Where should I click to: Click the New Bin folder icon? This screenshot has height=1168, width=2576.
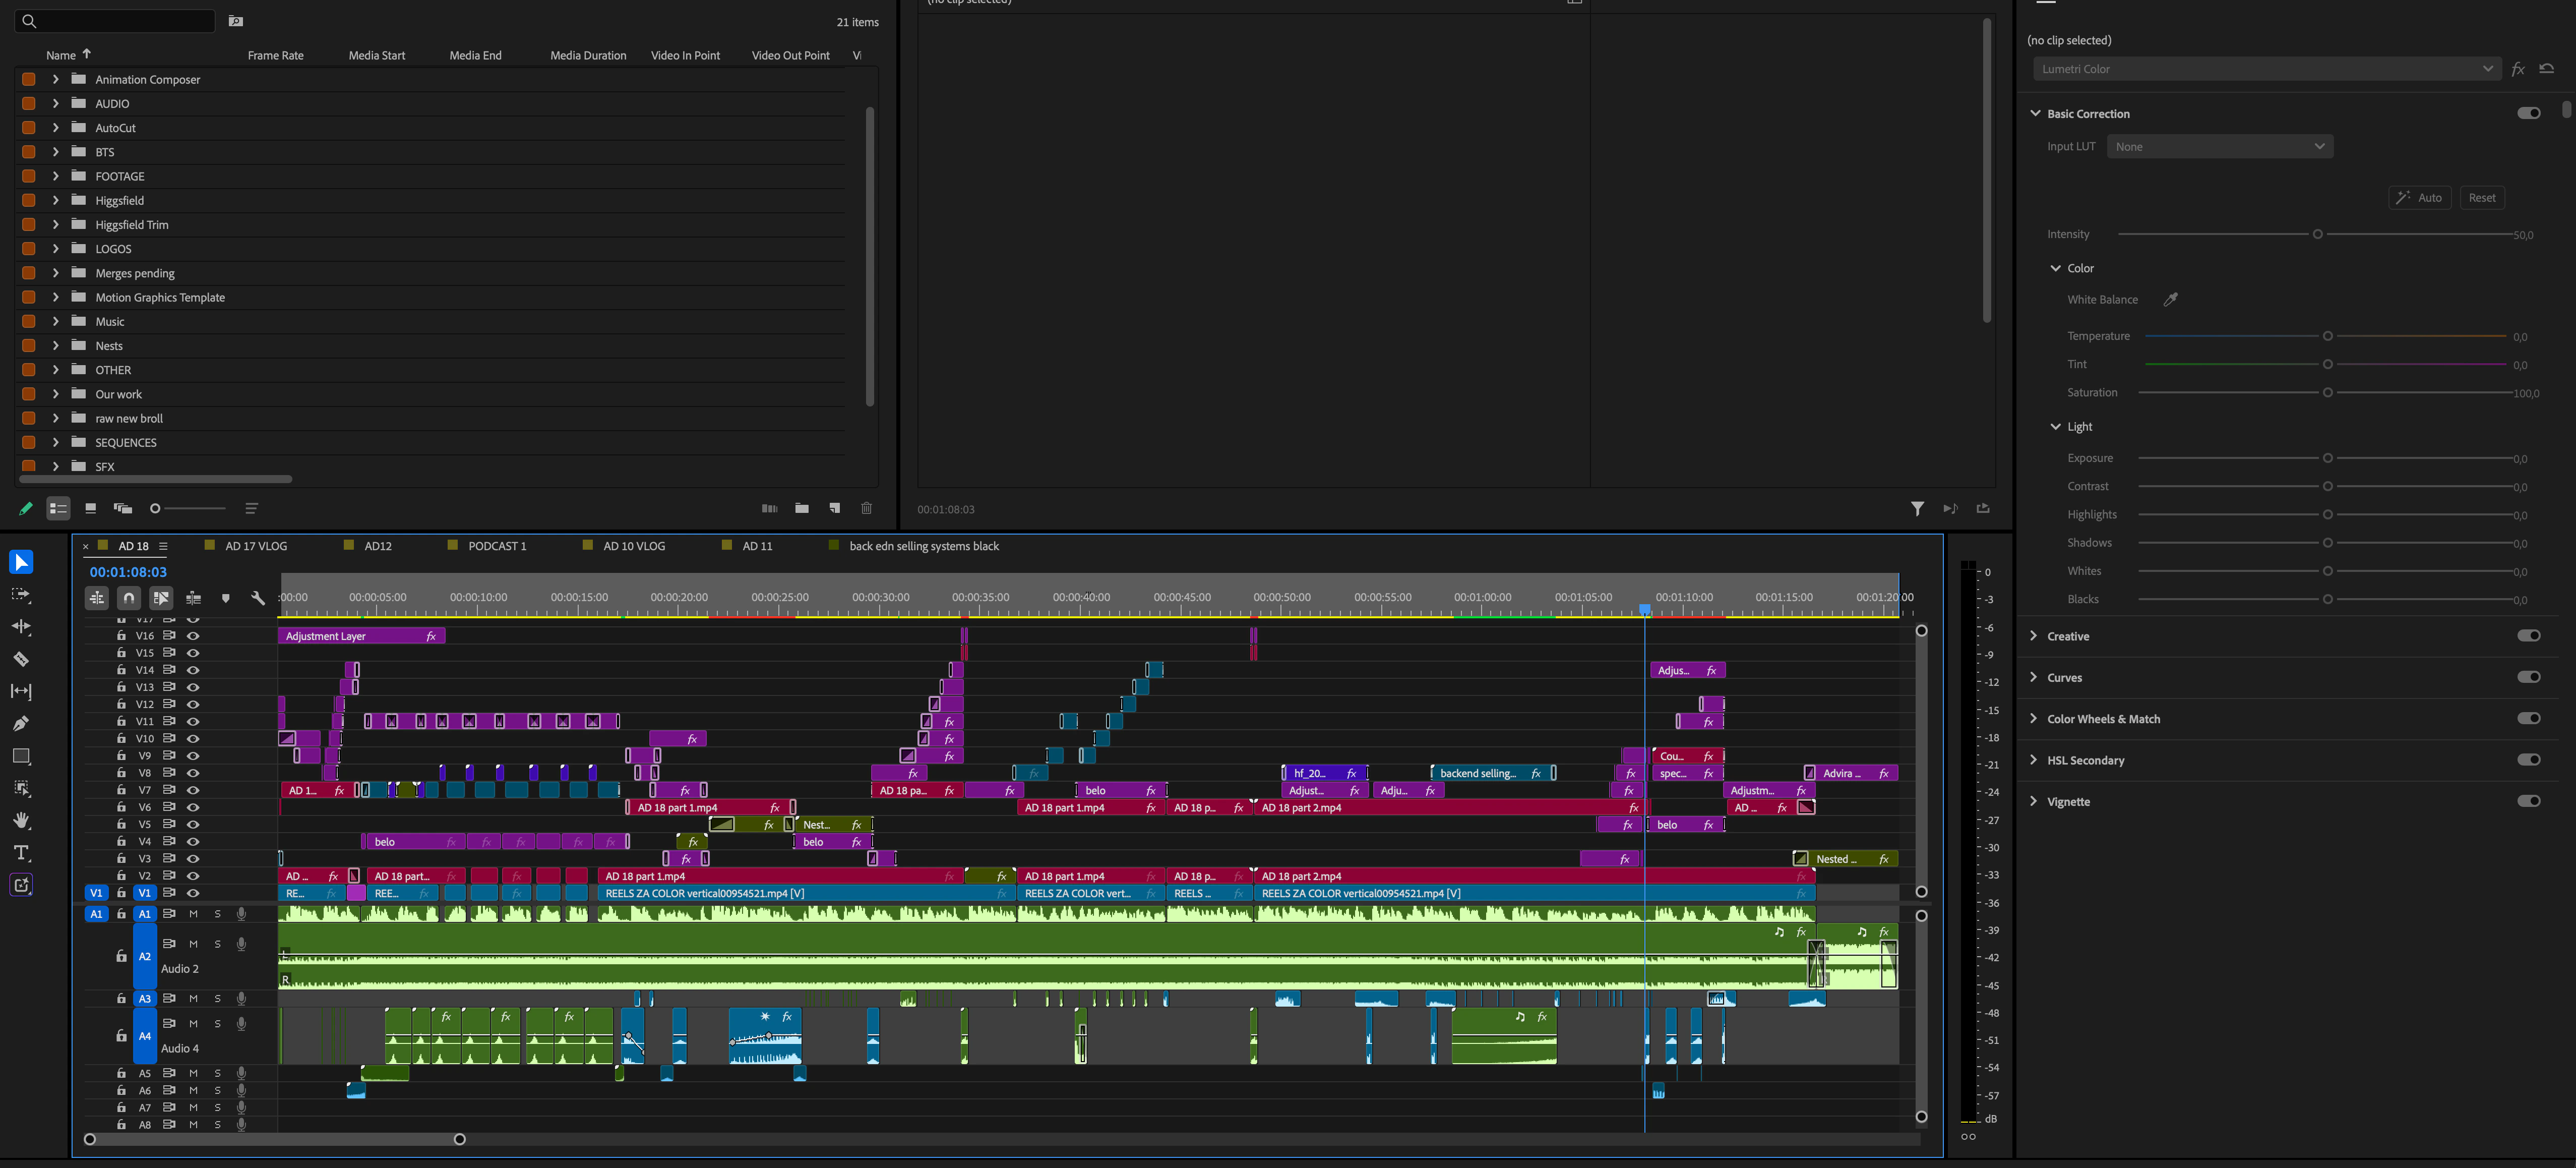click(x=802, y=508)
